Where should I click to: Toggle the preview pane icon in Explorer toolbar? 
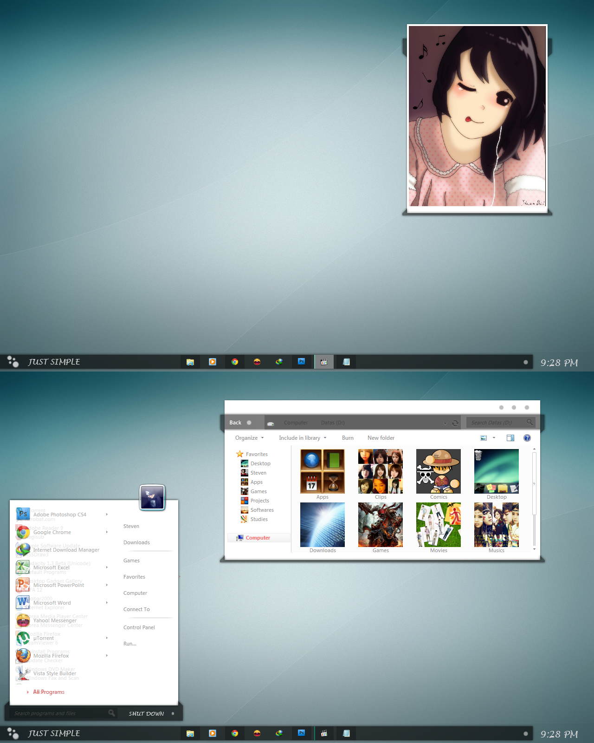[x=510, y=438]
